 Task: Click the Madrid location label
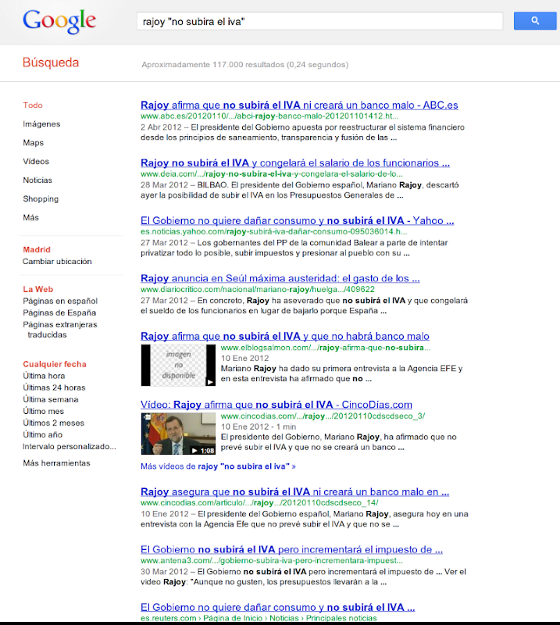[x=37, y=250]
